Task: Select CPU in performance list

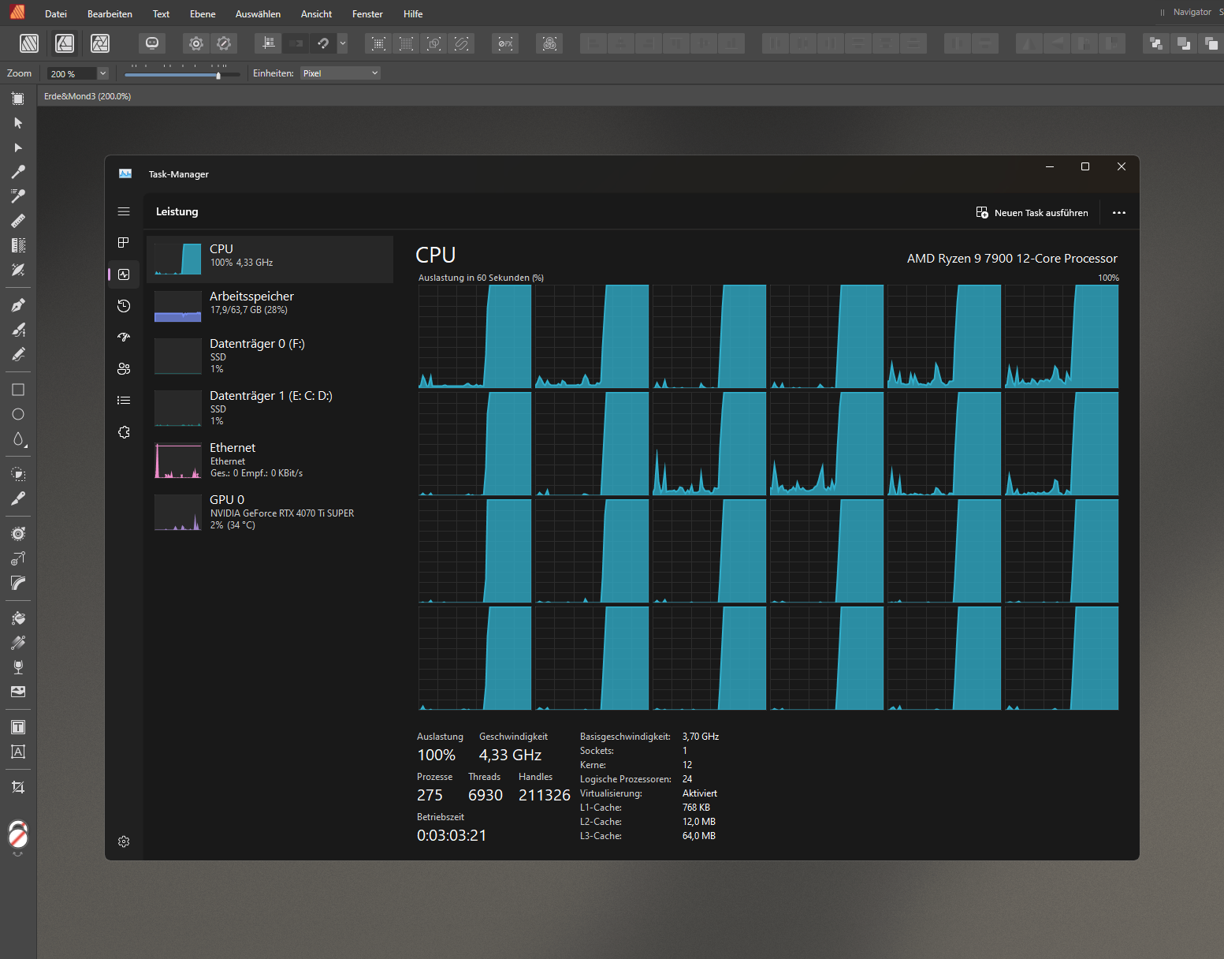Action: pos(270,259)
